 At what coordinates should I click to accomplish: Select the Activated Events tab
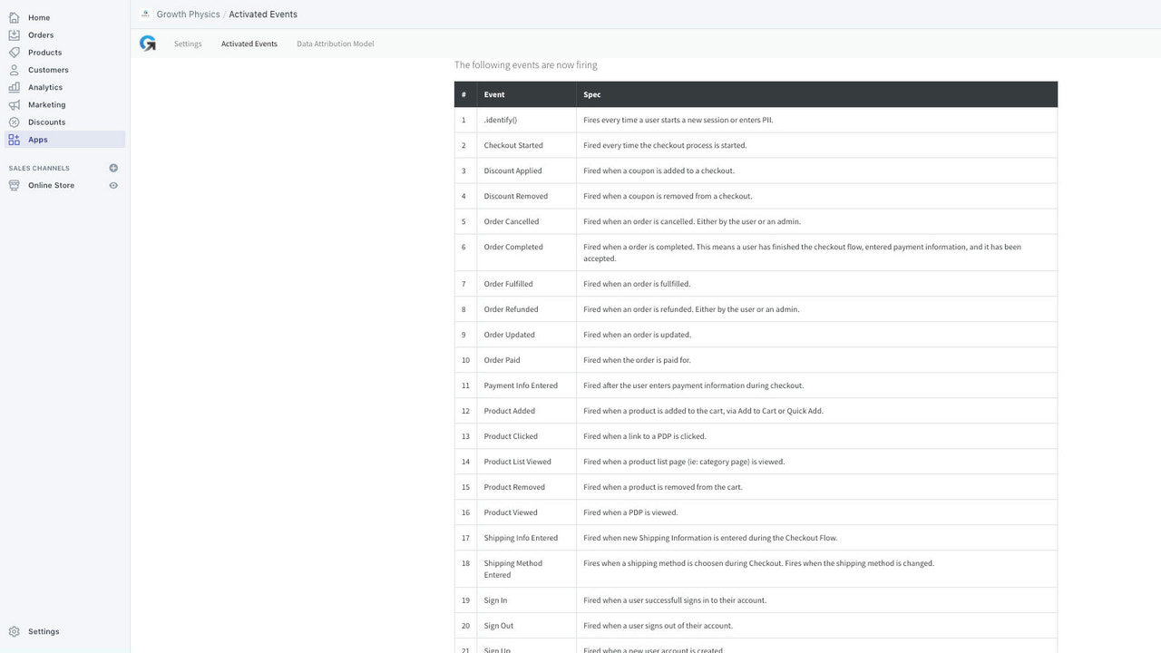click(x=249, y=43)
